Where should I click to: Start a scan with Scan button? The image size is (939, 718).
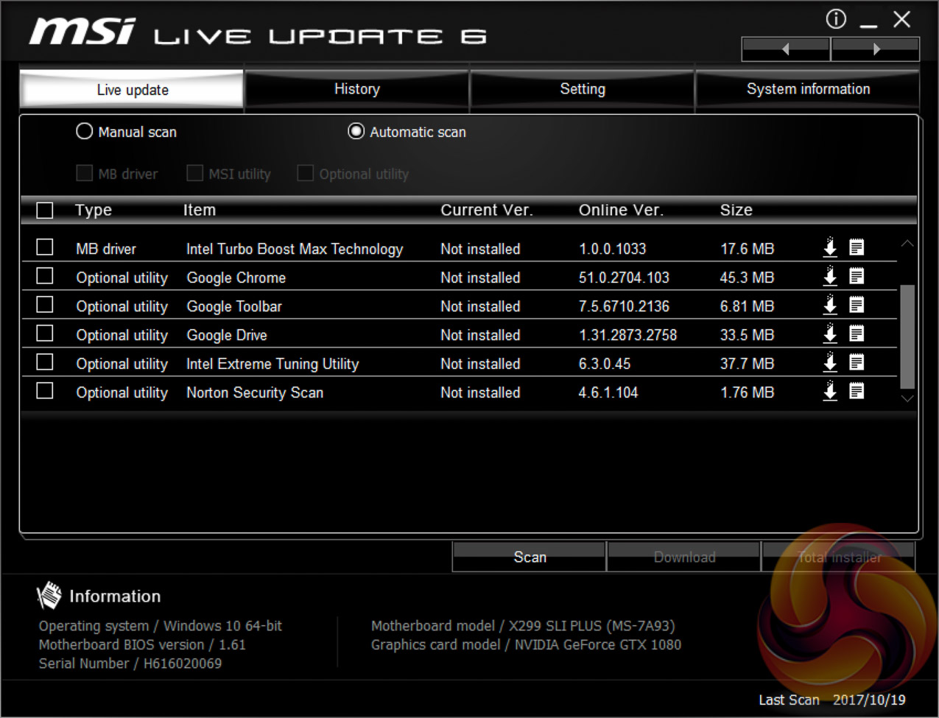click(x=530, y=557)
